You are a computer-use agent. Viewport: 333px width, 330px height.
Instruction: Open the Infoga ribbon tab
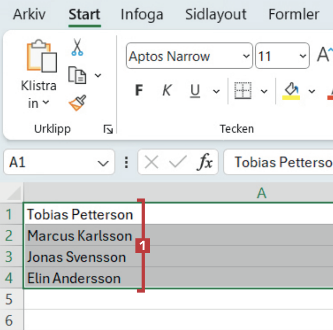(142, 15)
